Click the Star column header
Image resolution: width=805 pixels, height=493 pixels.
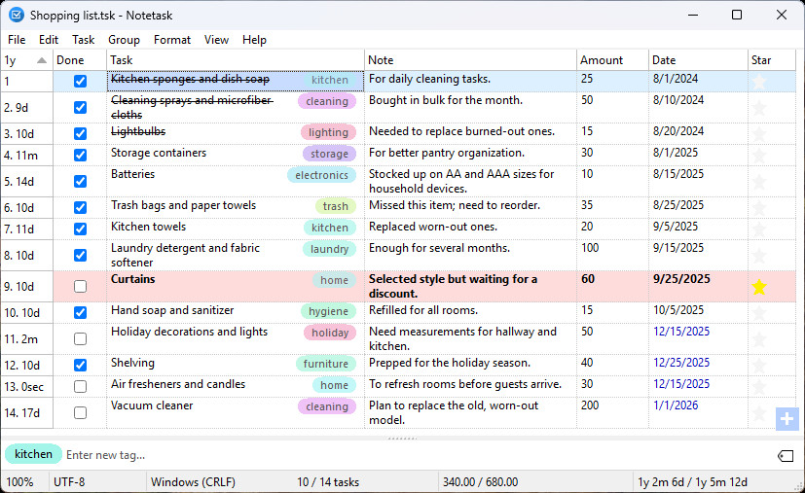tap(772, 60)
